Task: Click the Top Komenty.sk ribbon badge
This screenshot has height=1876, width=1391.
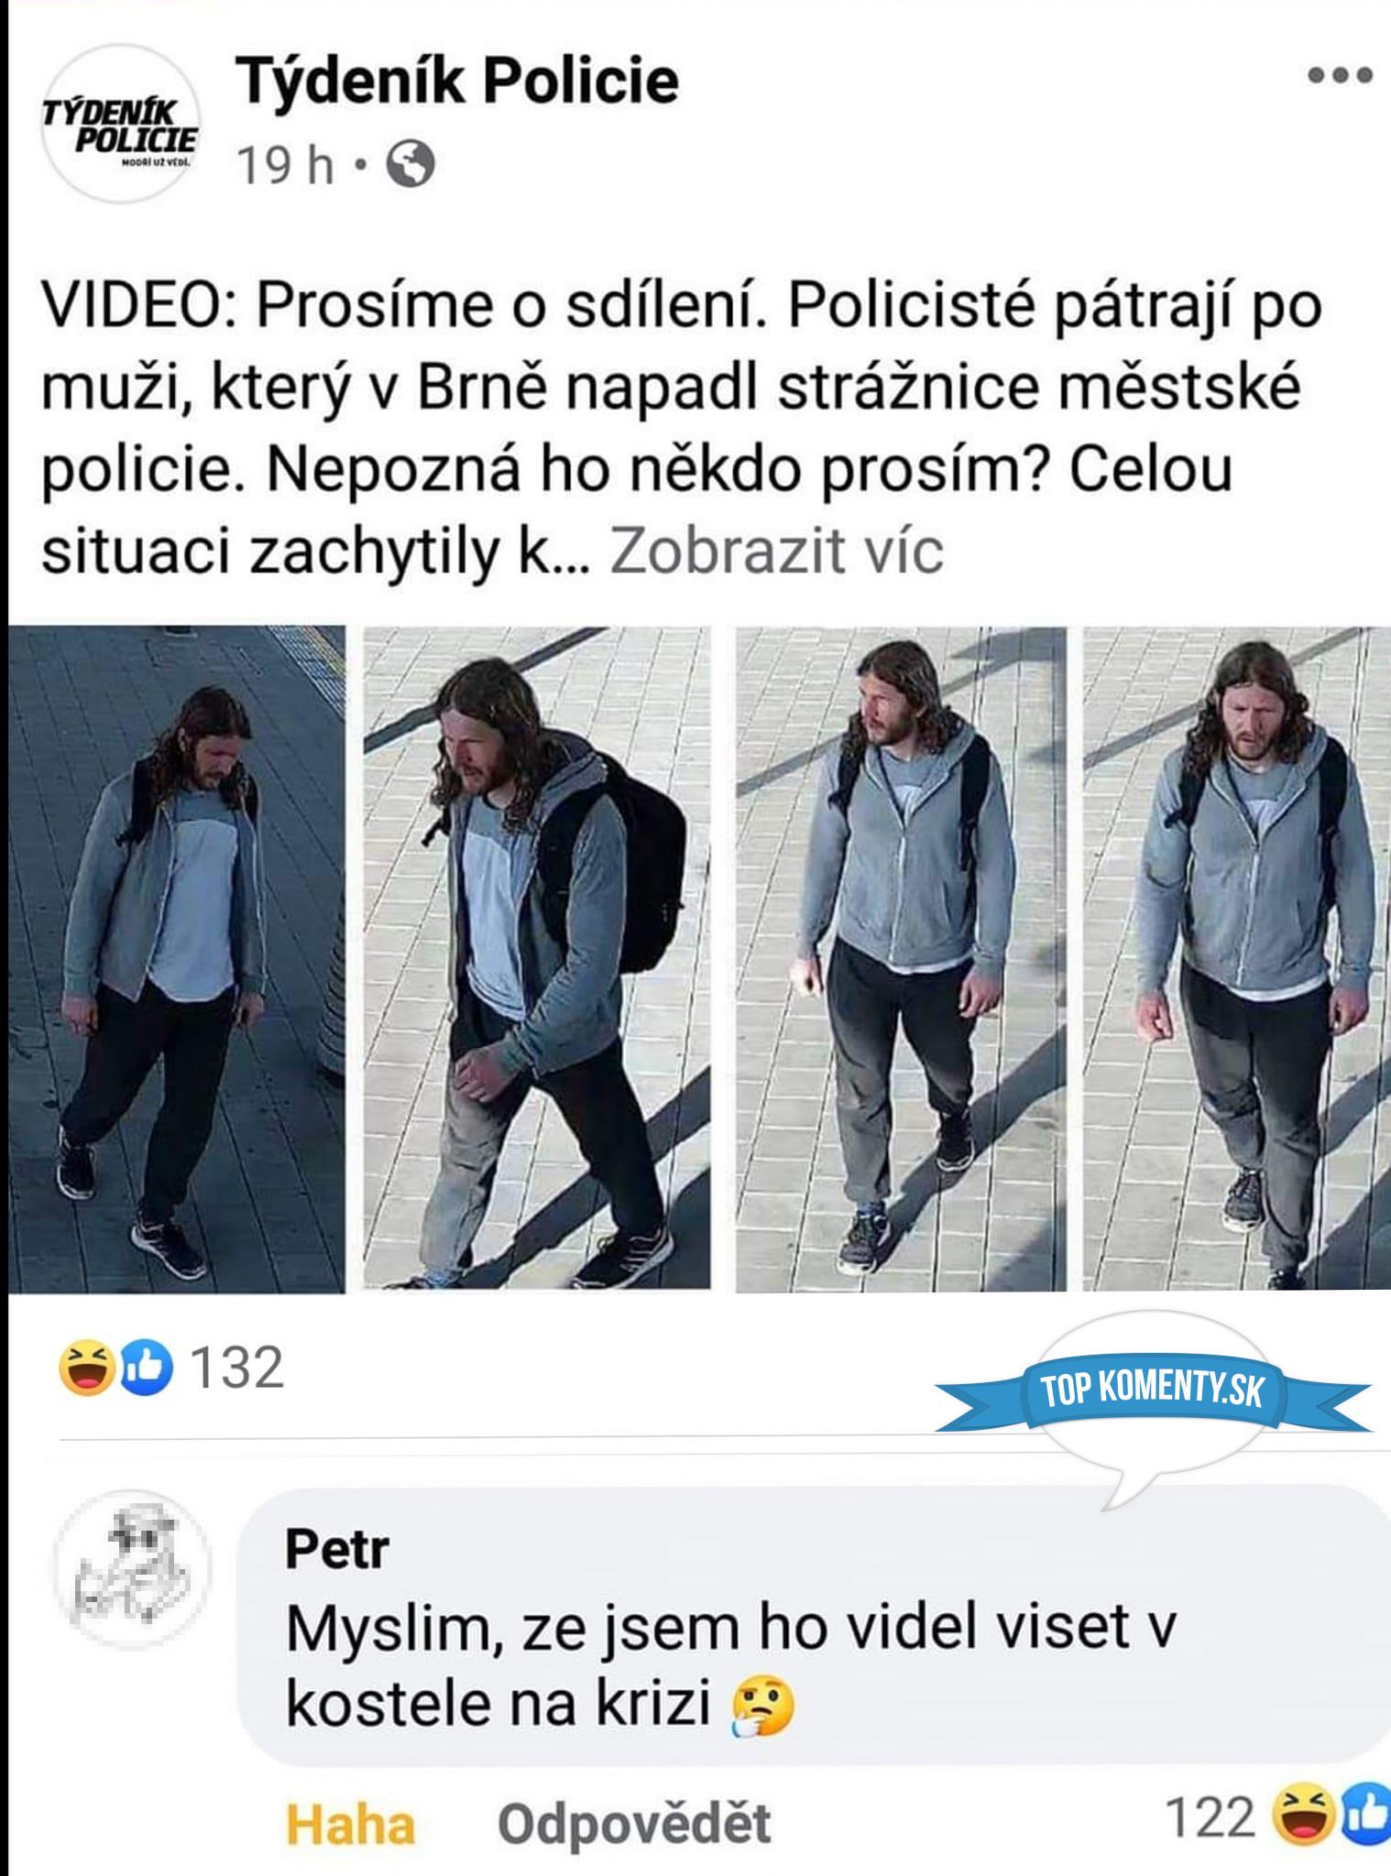Action: 1153,1391
